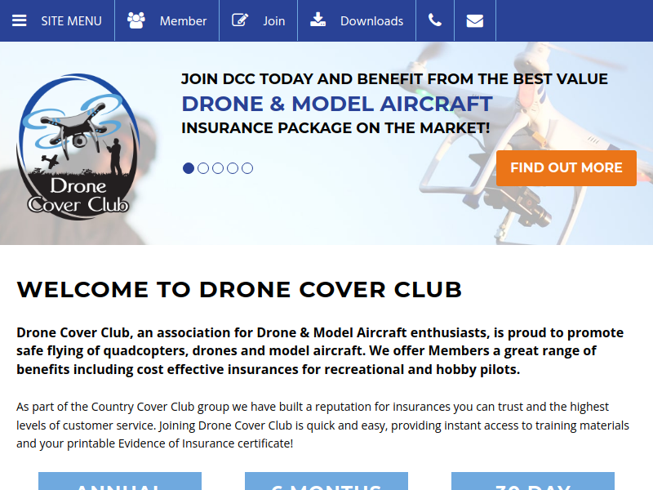Select the fourth slide indicator dot
This screenshot has height=490, width=653.
point(233,168)
